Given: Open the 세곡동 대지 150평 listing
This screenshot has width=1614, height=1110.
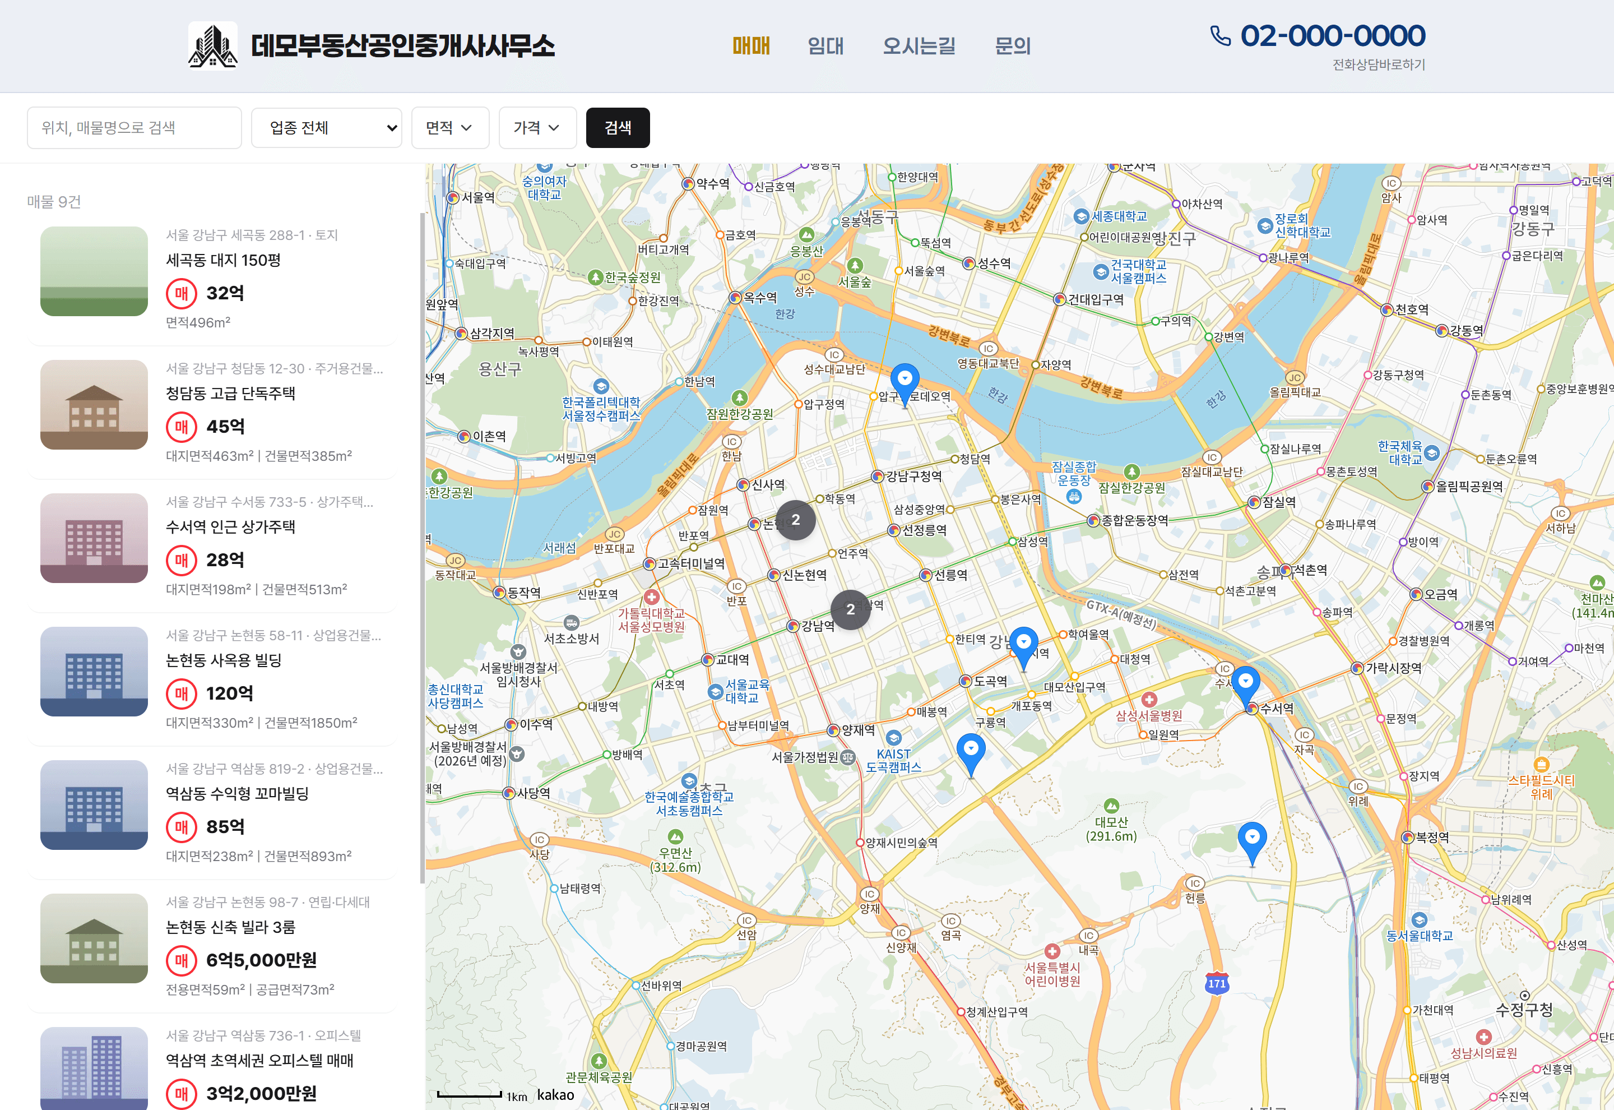Looking at the screenshot, I should click(x=212, y=281).
